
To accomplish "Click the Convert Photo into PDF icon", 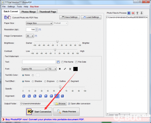I will coord(7,18).
